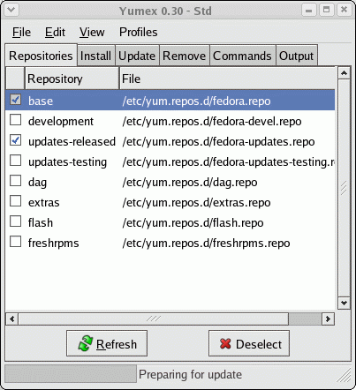Click the Refresh button label
This screenshot has height=390, width=356.
coord(117,344)
